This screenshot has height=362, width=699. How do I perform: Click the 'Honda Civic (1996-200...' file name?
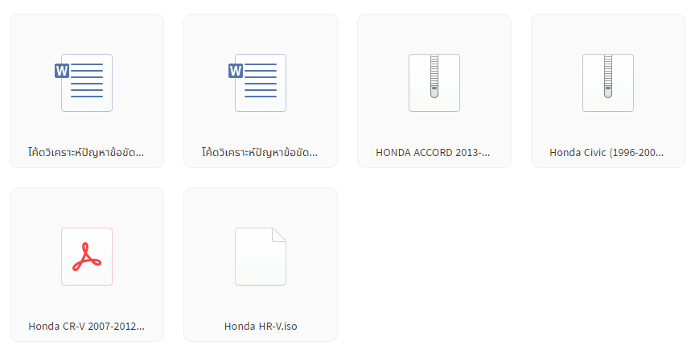click(x=606, y=153)
